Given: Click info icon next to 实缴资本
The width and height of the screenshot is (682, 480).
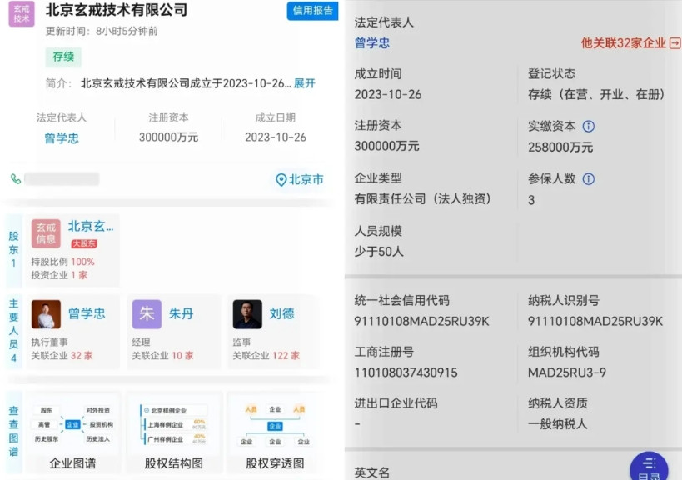Looking at the screenshot, I should coord(589,126).
